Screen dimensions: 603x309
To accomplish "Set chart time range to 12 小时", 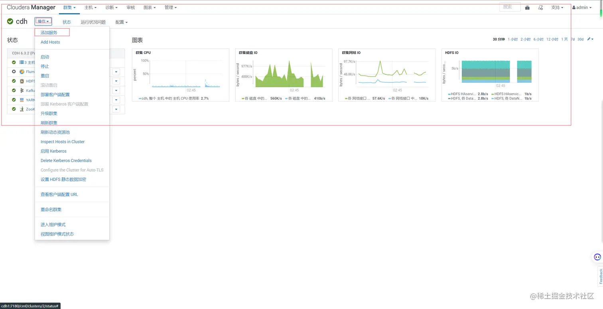I will click(x=552, y=39).
